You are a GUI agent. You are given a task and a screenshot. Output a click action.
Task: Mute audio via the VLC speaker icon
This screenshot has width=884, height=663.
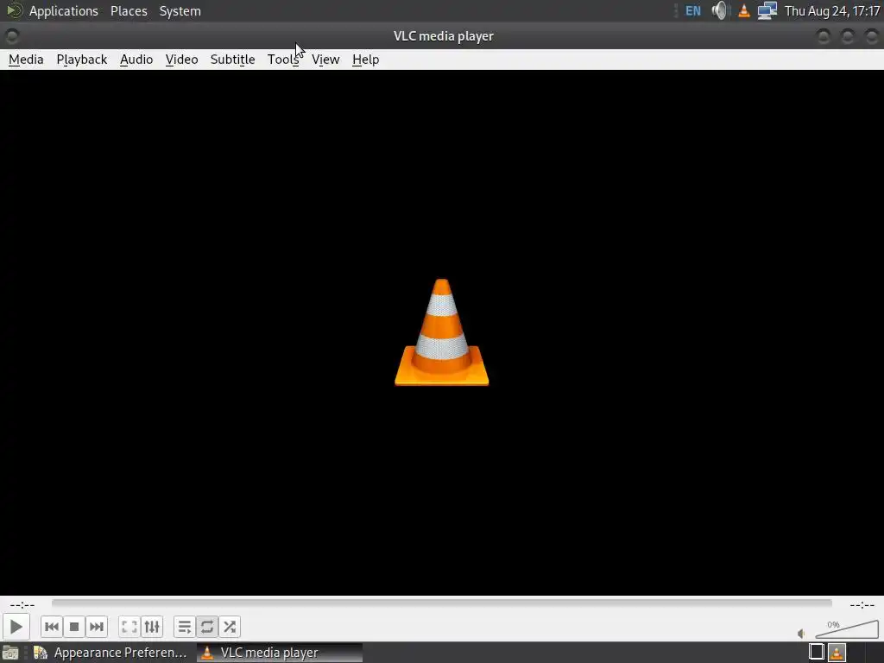[x=801, y=634]
